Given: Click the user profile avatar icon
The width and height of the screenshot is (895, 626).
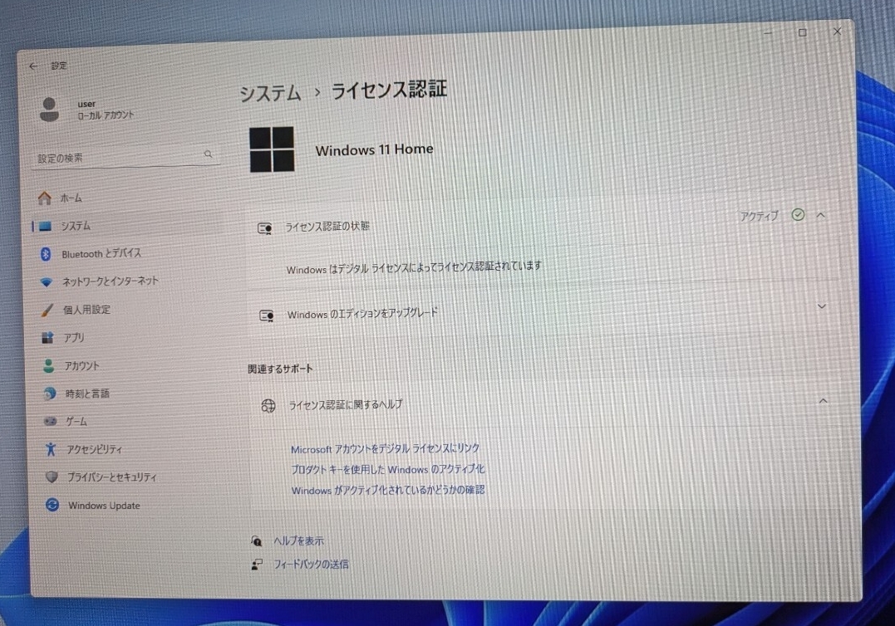Looking at the screenshot, I should point(49,109).
